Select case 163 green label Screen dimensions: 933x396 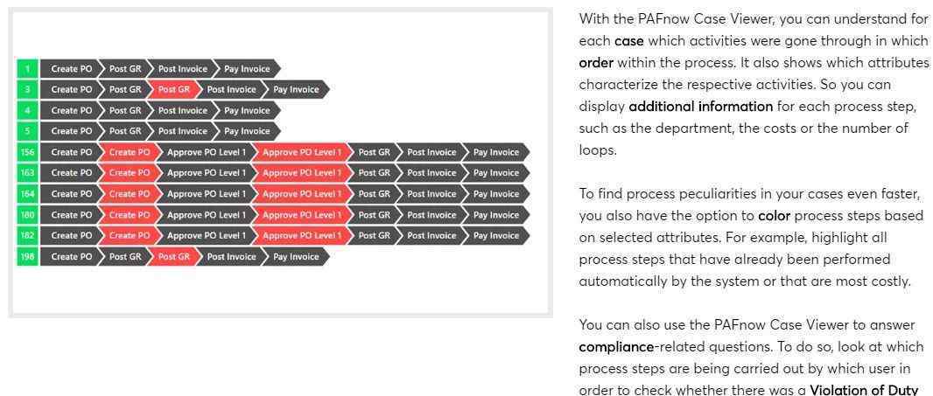(27, 173)
